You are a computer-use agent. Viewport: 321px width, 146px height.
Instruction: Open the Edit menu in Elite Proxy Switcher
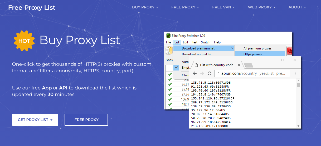[186, 42]
